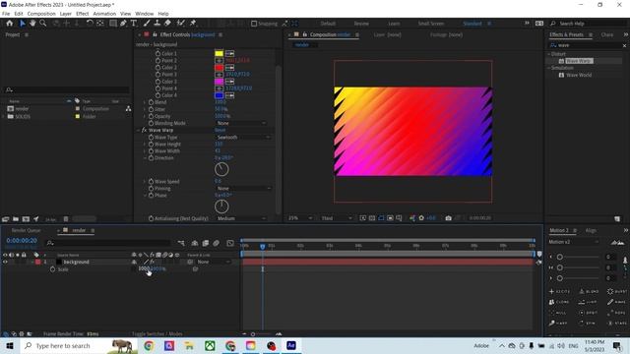The width and height of the screenshot is (630, 354).
Task: Click the Burst tool in Motion 2
Action: [x=617, y=291]
